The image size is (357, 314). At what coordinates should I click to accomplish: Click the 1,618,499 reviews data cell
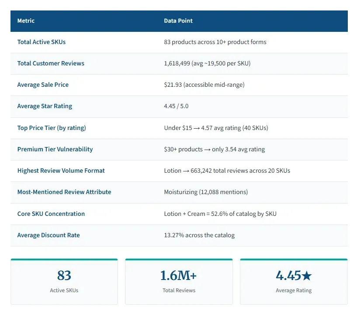click(x=207, y=63)
